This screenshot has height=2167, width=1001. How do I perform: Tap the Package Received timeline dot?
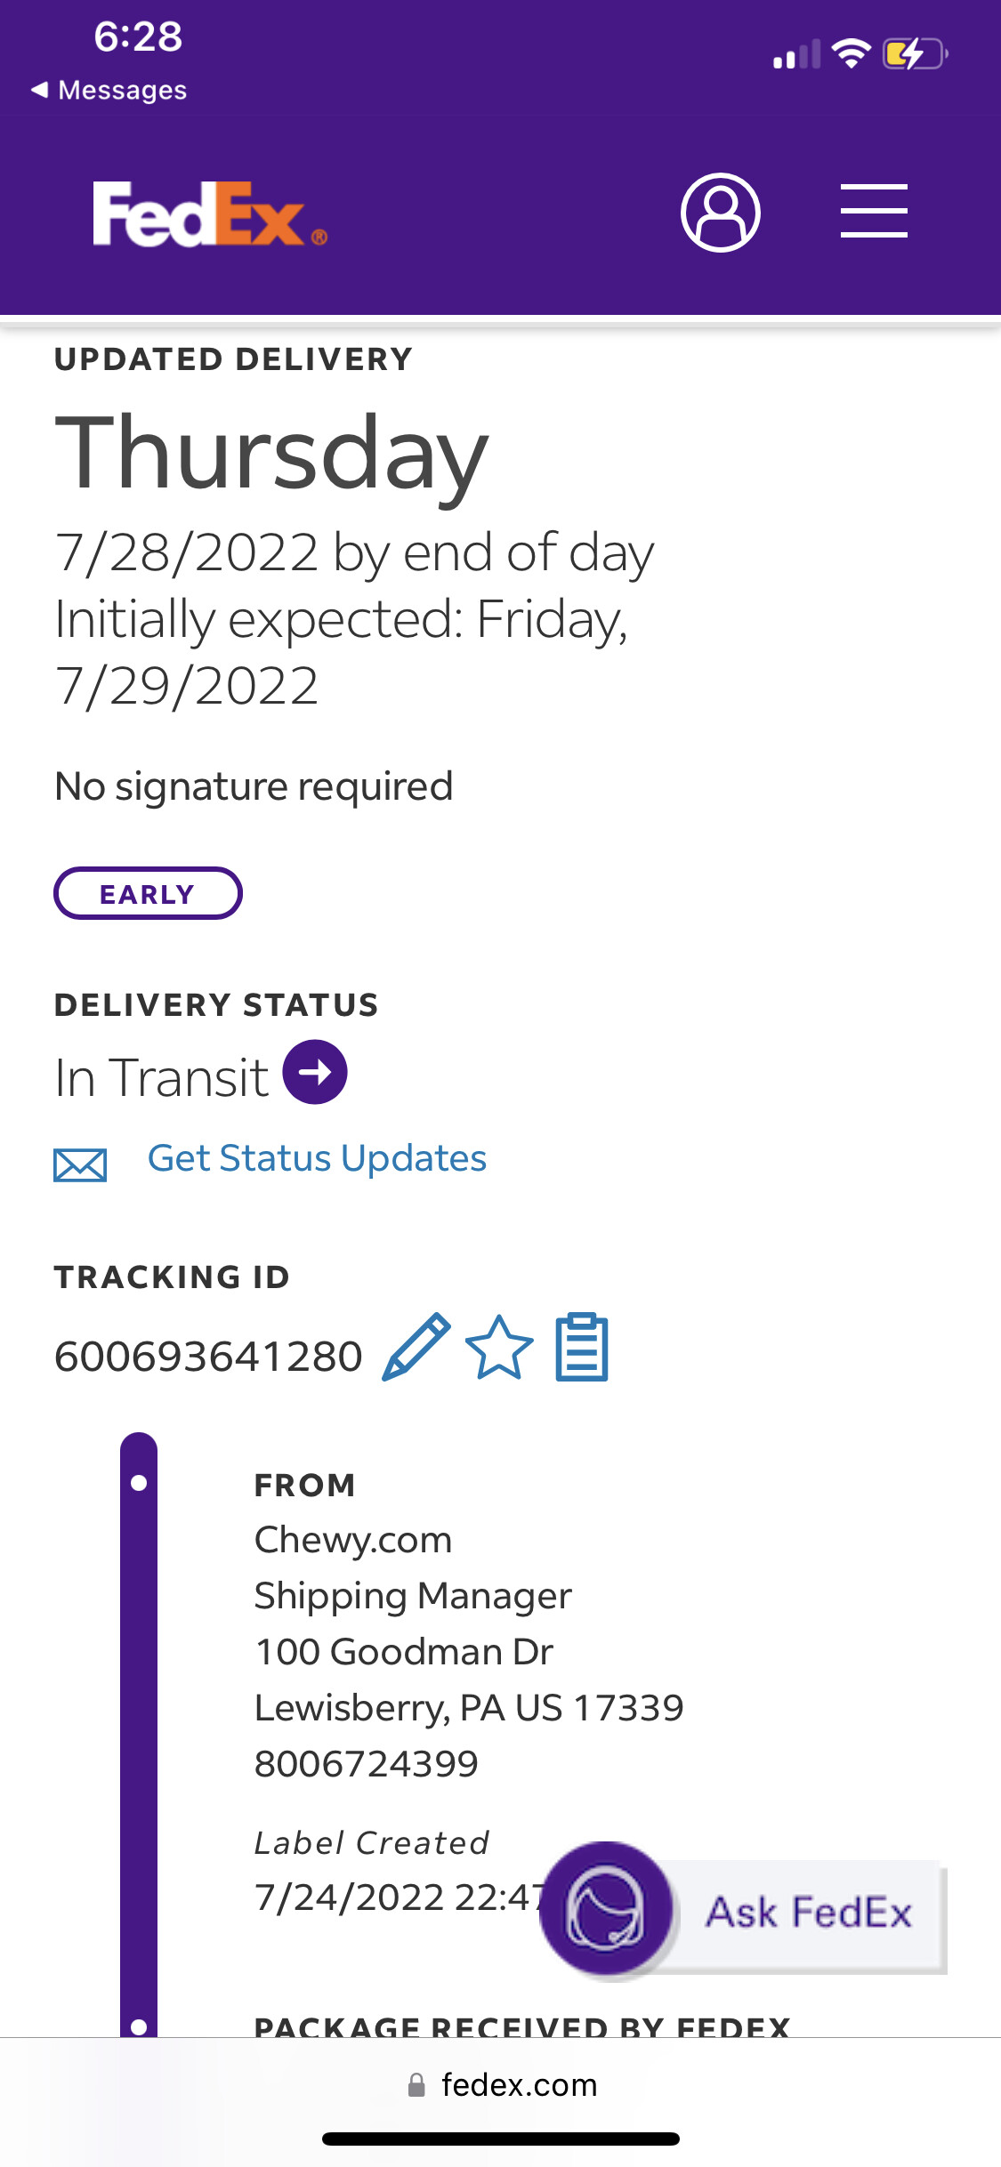(139, 2026)
